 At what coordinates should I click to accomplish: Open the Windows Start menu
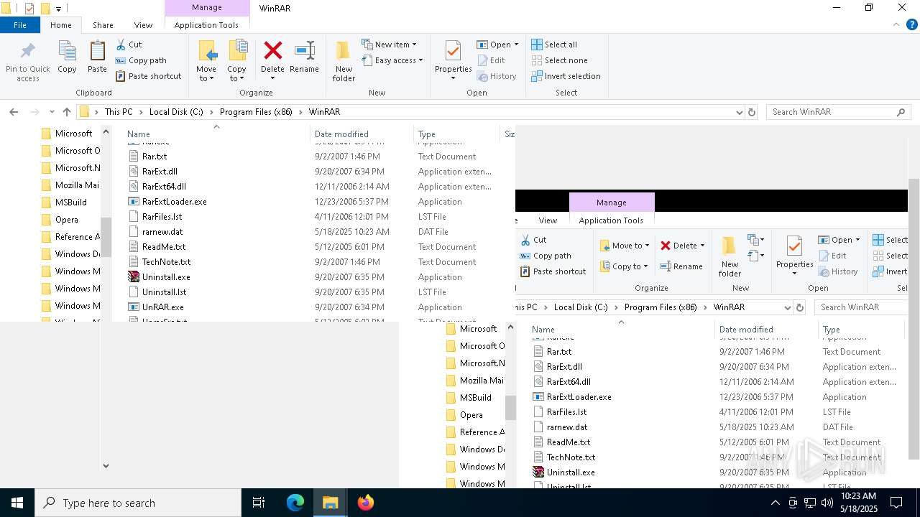click(17, 503)
